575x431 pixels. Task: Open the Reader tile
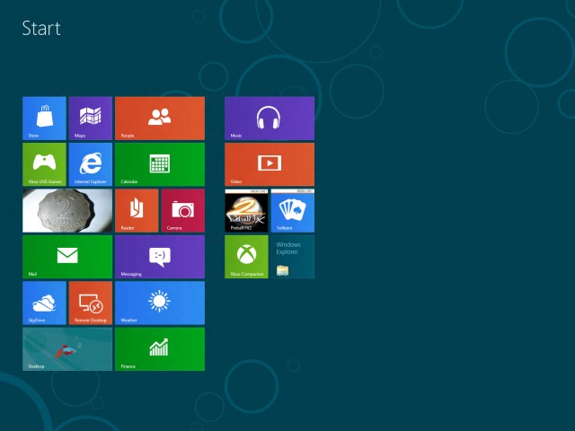tap(137, 211)
